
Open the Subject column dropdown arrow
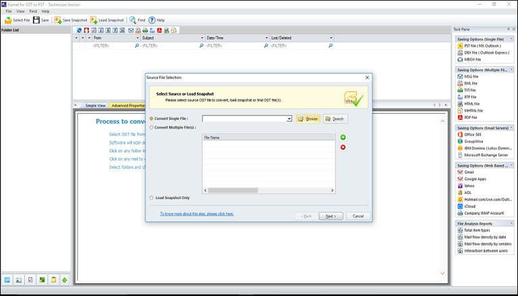pyautogui.click(x=202, y=38)
